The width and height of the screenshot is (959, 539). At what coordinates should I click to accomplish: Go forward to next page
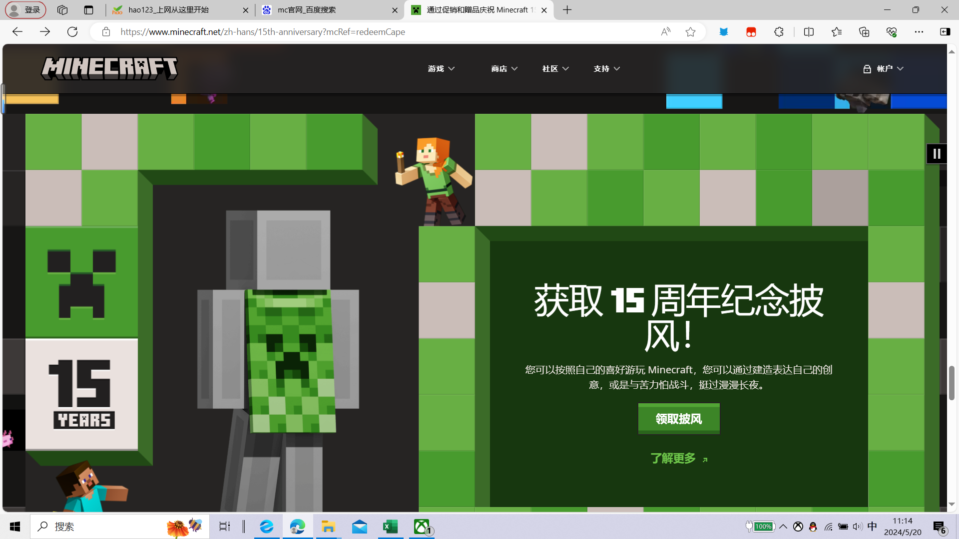[x=45, y=32]
